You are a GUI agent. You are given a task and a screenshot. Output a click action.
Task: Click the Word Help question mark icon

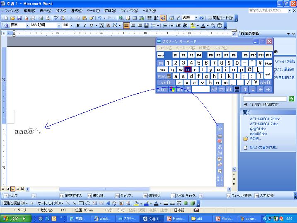click(x=202, y=18)
